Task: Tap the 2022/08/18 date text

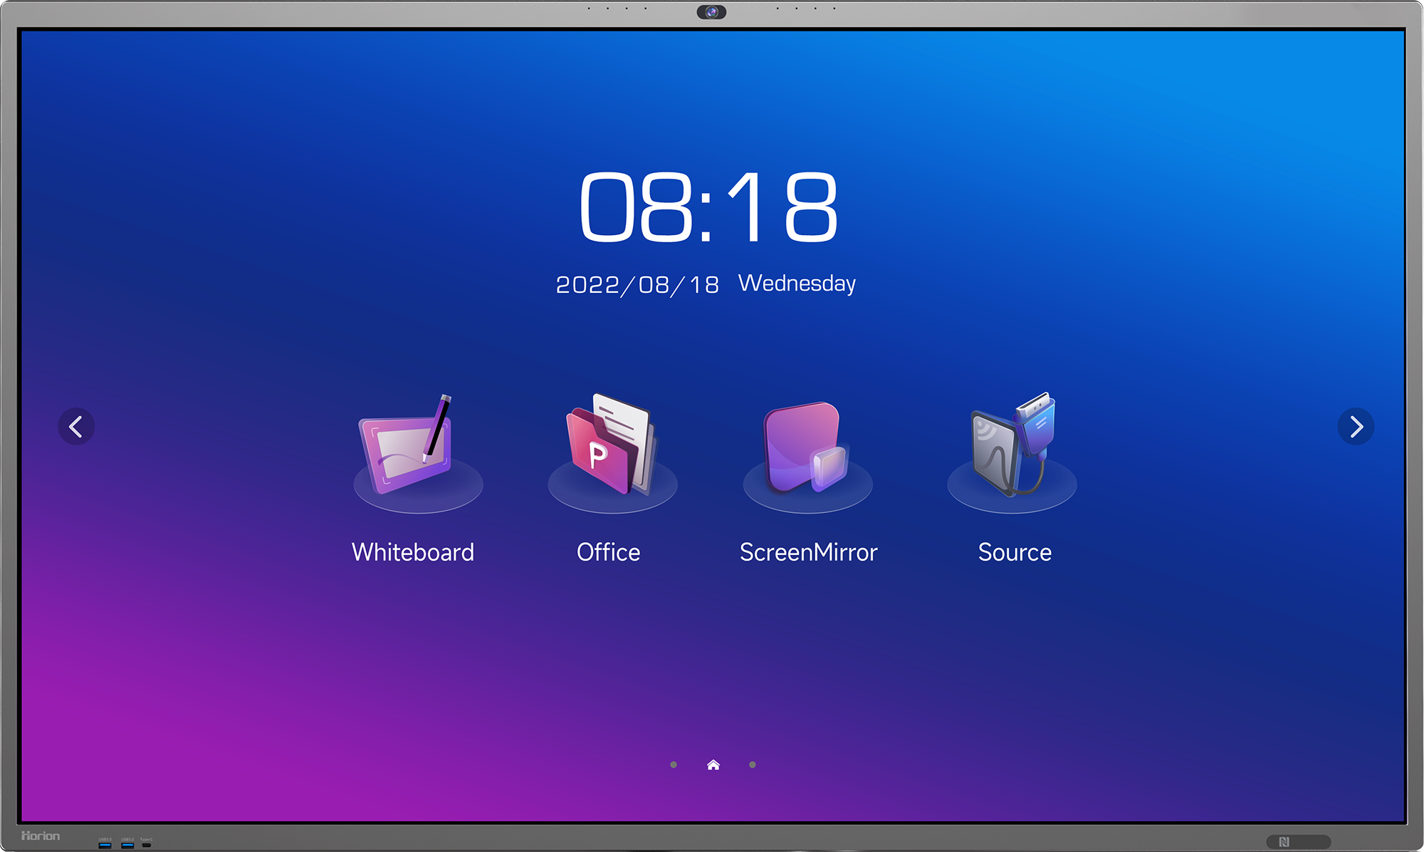Action: [637, 285]
